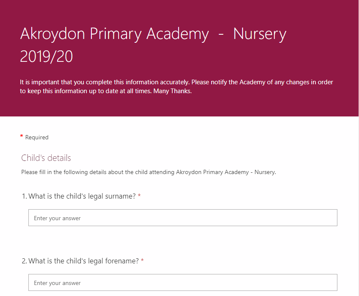Click question 1 label about legal surname
This screenshot has height=296, width=359.
[82, 196]
